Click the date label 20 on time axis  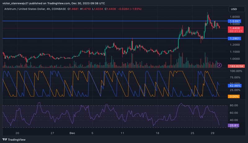[17, 133]
